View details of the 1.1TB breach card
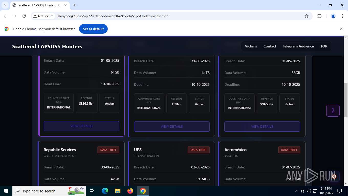This screenshot has height=196, width=348. 172,127
